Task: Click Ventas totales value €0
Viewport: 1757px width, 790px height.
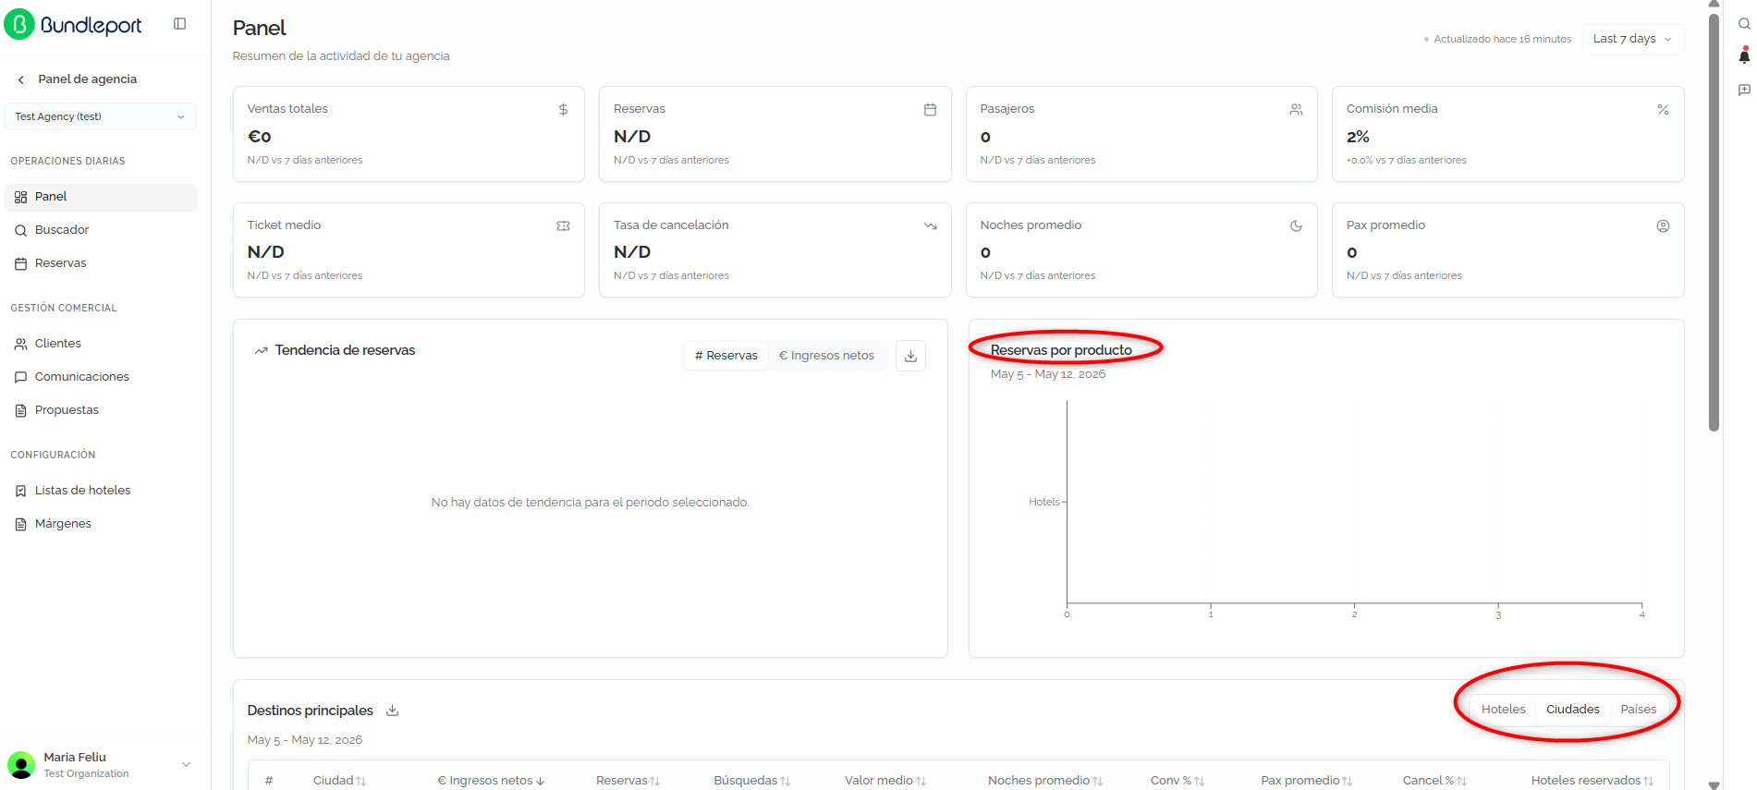Action: 259,137
